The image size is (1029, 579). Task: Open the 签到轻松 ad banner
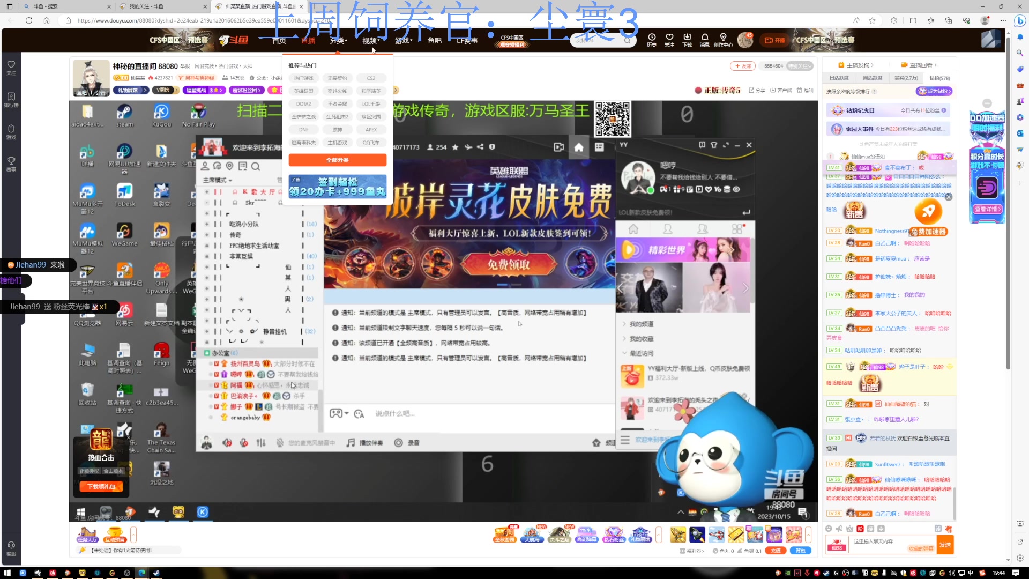pyautogui.click(x=337, y=186)
